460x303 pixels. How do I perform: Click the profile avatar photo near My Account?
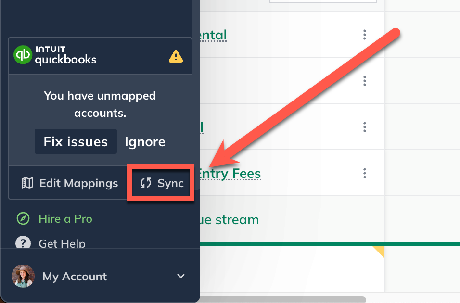[x=23, y=276]
